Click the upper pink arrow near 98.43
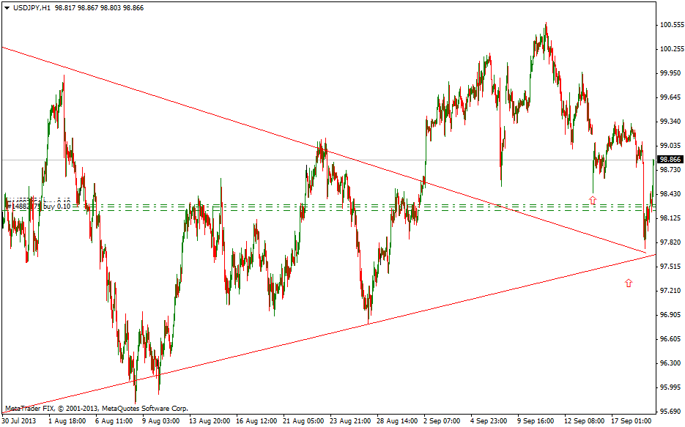The height and width of the screenshot is (427, 685). [593, 199]
